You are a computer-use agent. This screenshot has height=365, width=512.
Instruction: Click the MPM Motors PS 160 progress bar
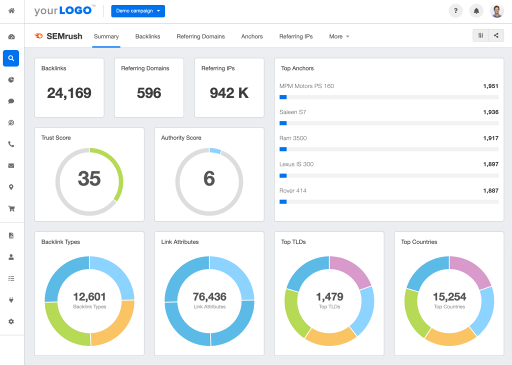pyautogui.click(x=388, y=97)
